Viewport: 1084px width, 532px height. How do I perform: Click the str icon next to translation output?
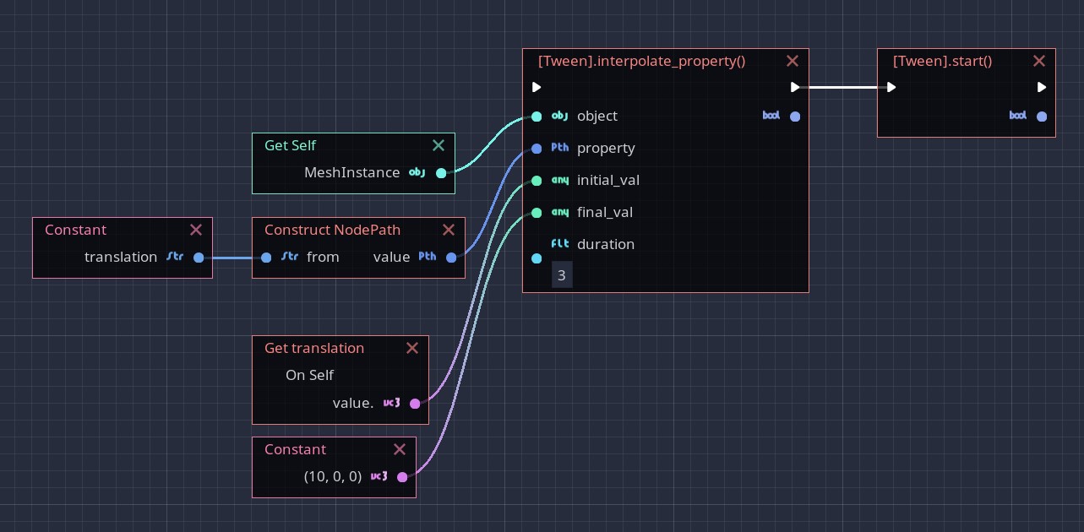pos(175,258)
